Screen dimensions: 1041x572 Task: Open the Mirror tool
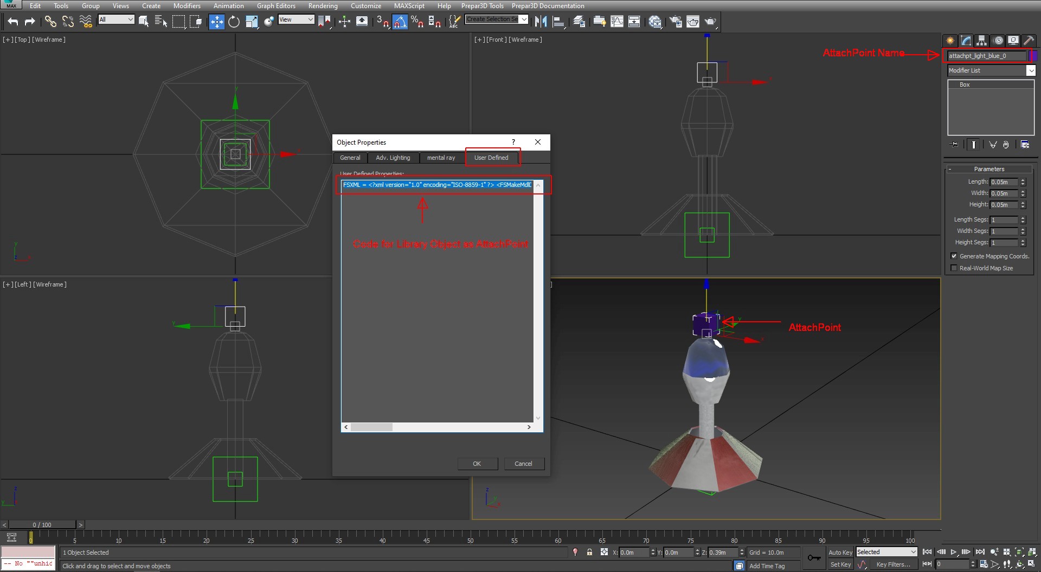541,22
